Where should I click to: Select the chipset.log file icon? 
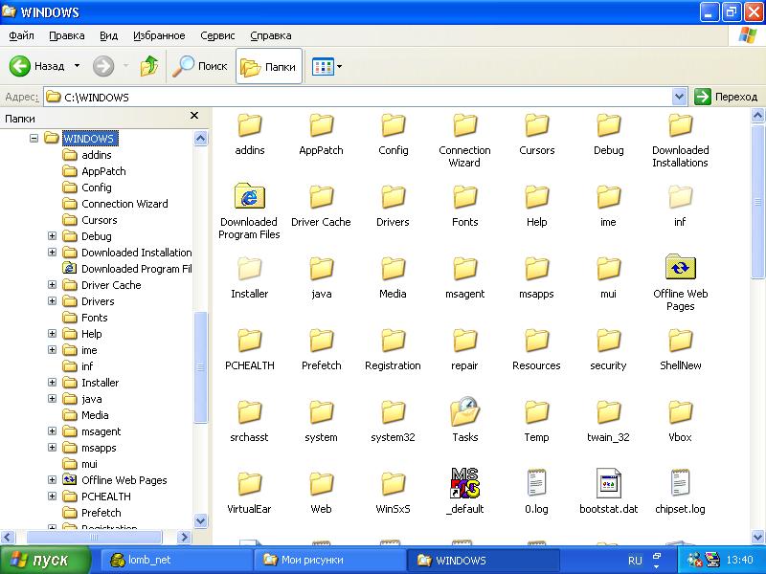(680, 483)
